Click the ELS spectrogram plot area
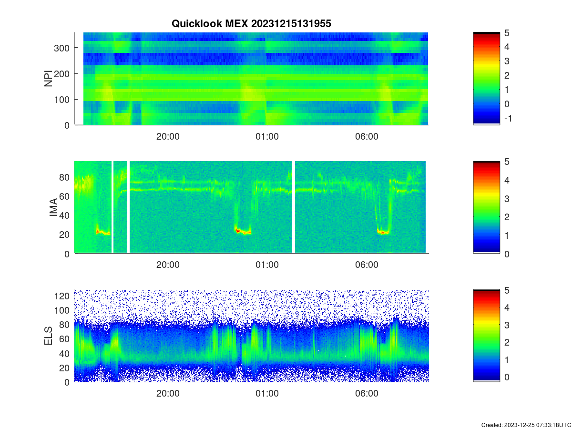This screenshot has height=429, width=572. 252,336
